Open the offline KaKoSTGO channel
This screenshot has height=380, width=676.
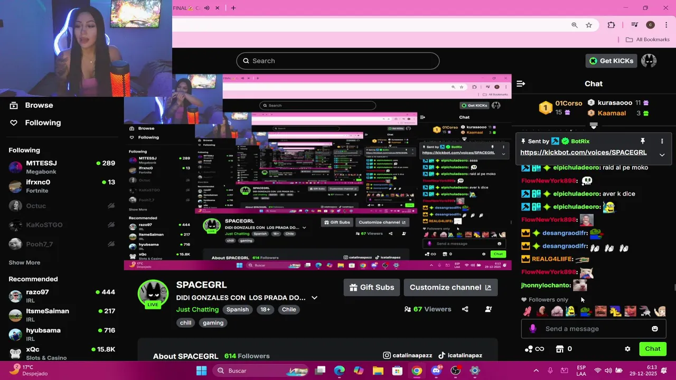point(62,225)
